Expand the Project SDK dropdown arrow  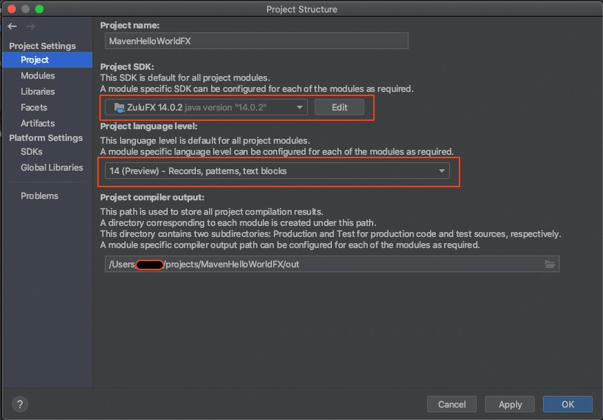click(299, 107)
